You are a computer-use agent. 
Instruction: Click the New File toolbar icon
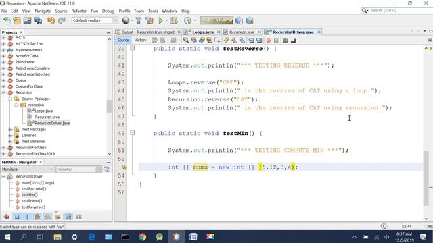[7, 21]
